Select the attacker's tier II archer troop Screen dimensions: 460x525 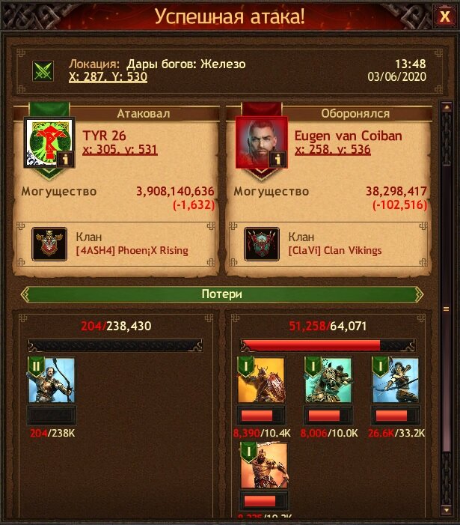pyautogui.click(x=51, y=380)
